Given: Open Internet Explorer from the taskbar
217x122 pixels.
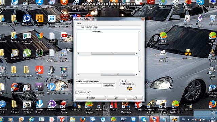Looking at the screenshot, I should [x=32, y=119].
